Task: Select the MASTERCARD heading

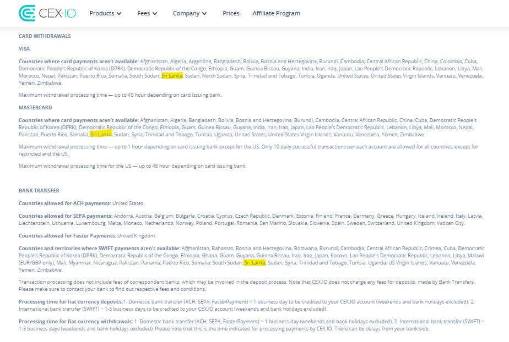Action: [35, 108]
